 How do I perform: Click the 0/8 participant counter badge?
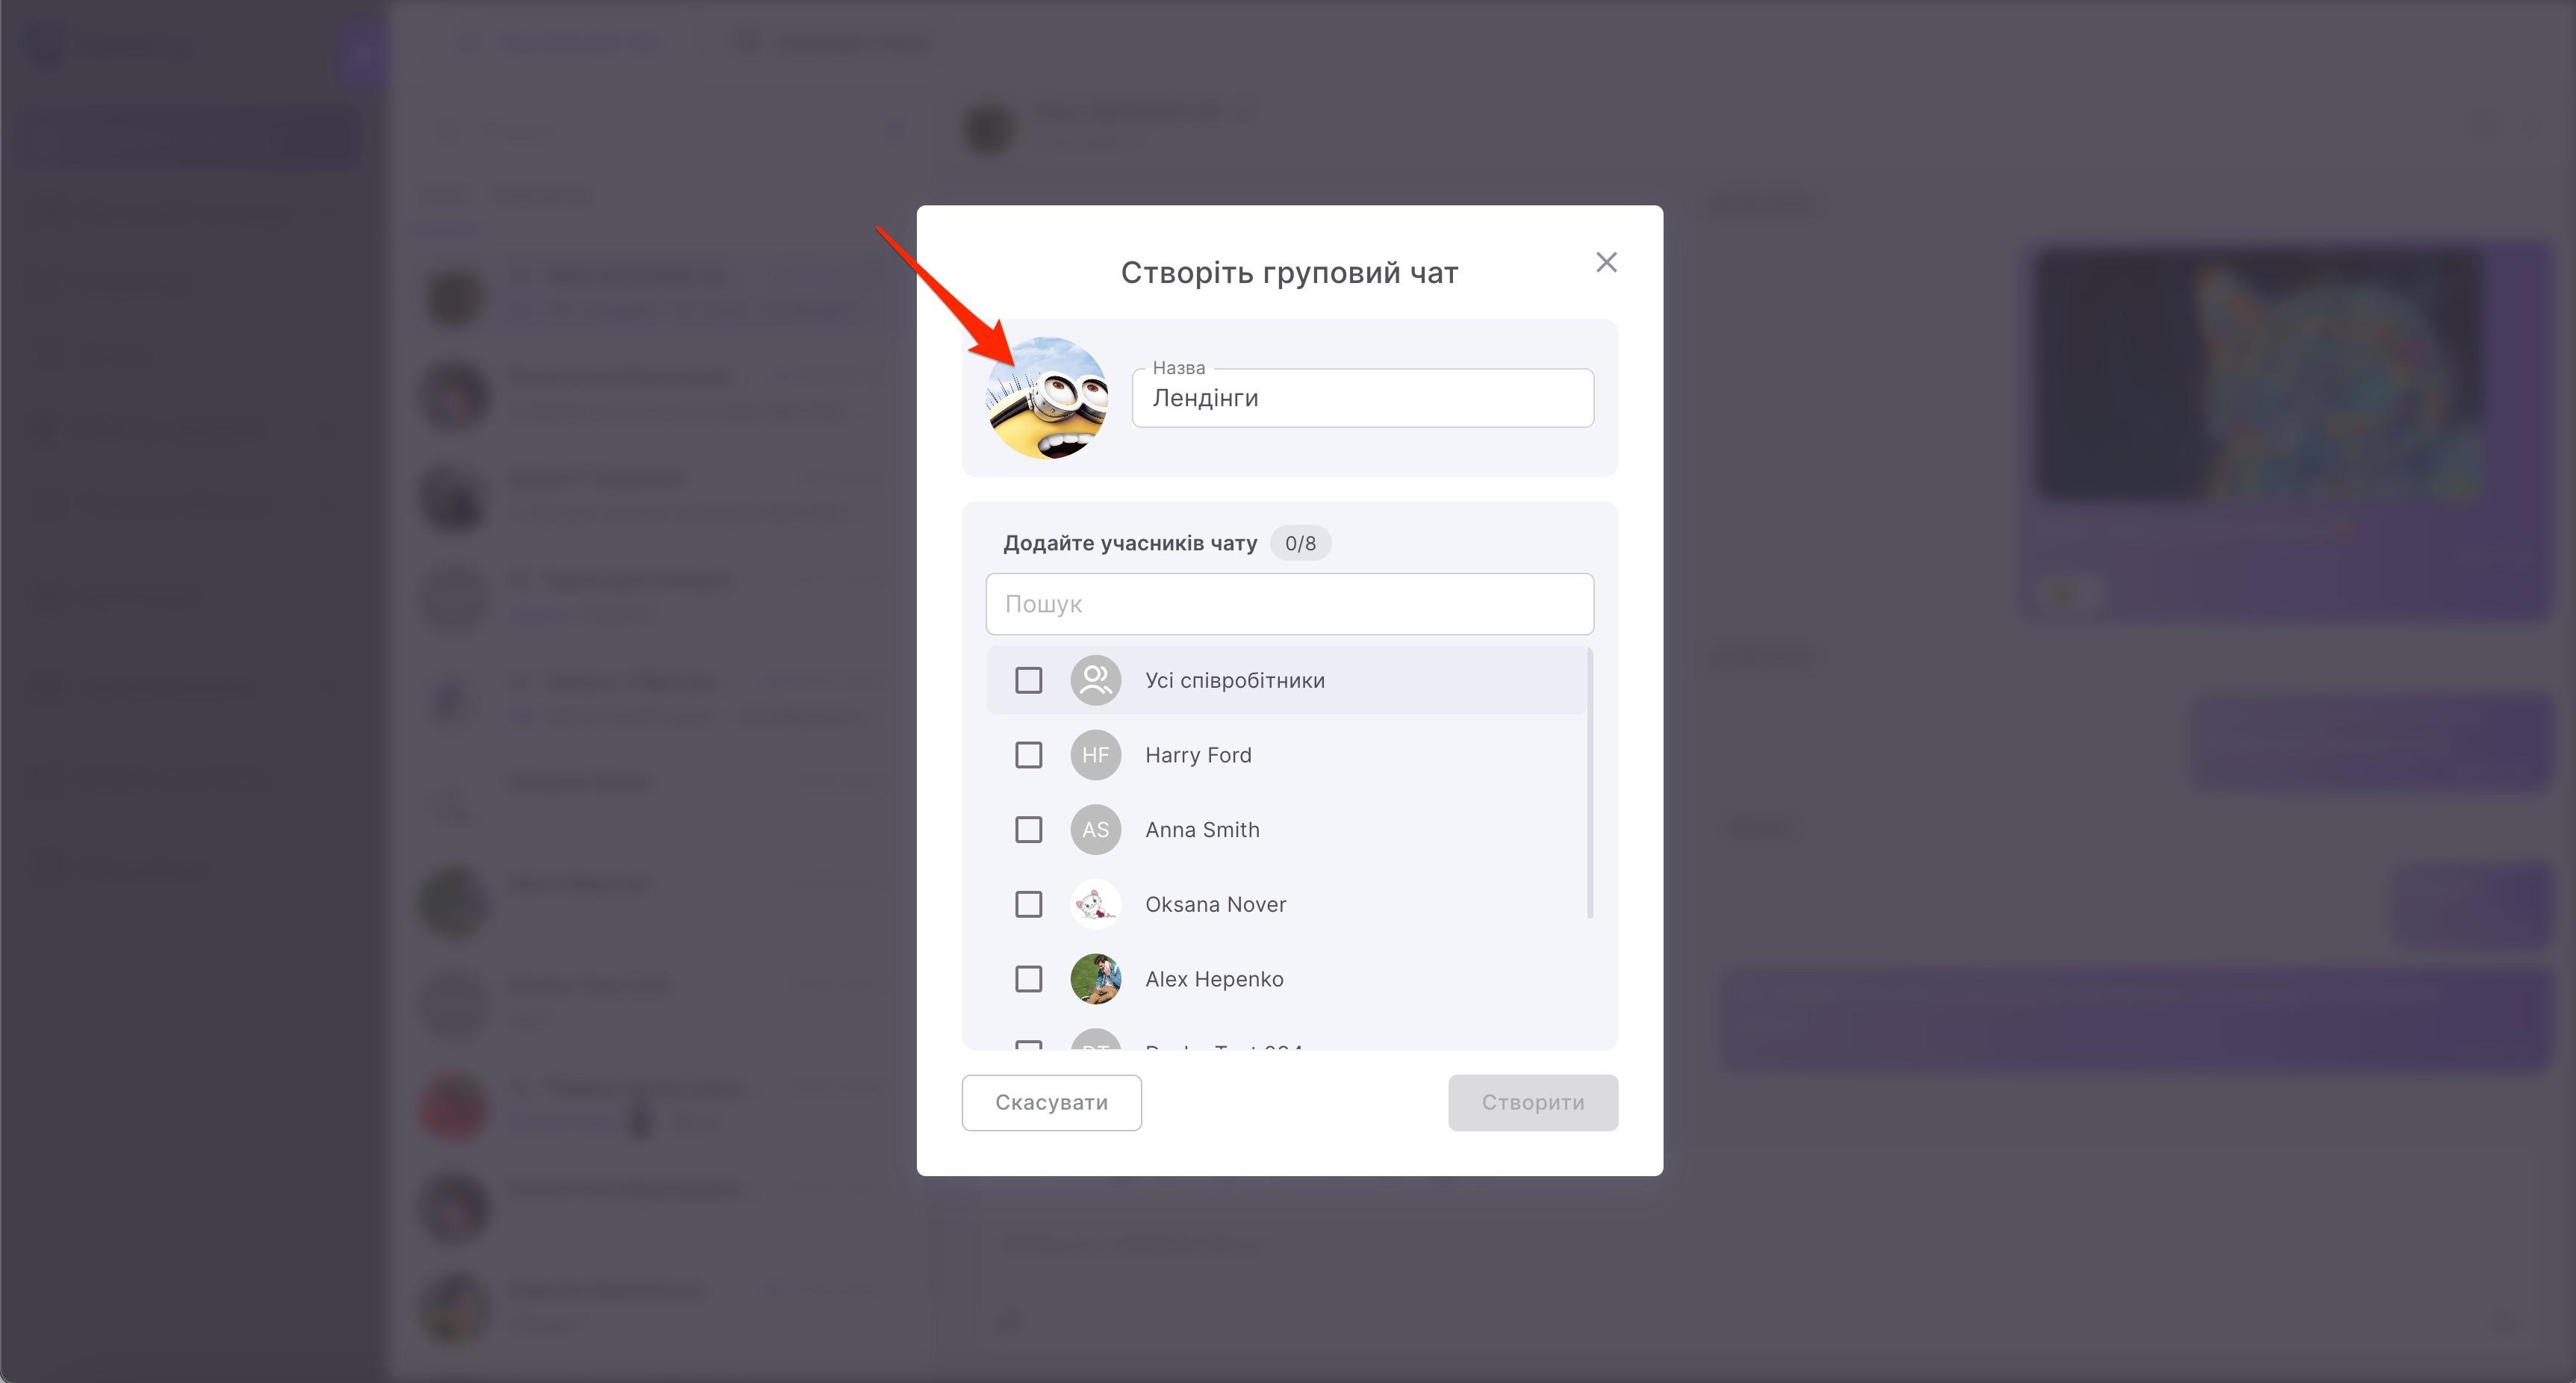[x=1300, y=543]
